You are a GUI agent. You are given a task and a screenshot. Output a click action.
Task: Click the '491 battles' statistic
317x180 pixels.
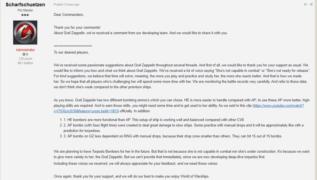25,63
